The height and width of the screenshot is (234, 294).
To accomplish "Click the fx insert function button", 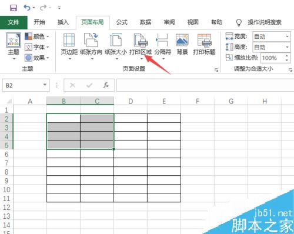I will point(106,85).
